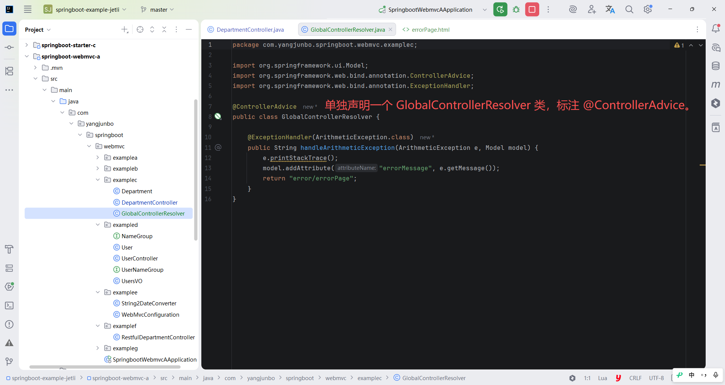Image resolution: width=725 pixels, height=385 pixels.
Task: Open the Code With Me user icon
Action: (x=592, y=9)
